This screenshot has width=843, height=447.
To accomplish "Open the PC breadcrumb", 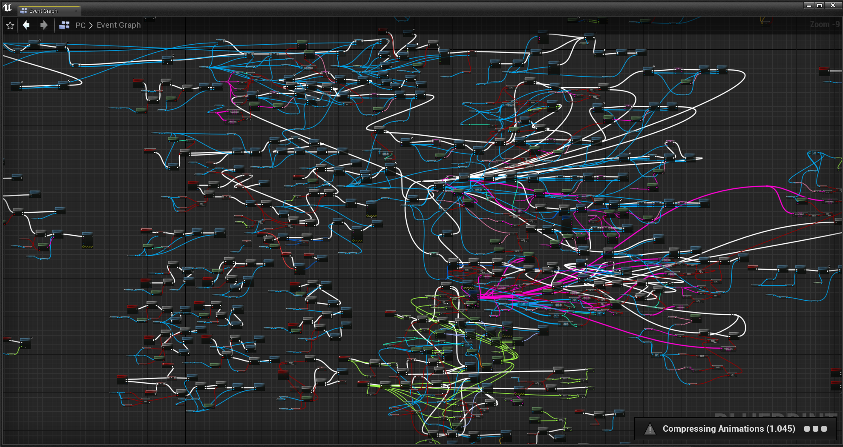I will click(81, 25).
